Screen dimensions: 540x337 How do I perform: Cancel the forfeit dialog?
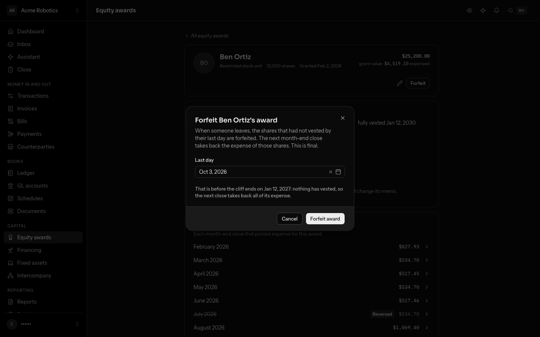(289, 219)
